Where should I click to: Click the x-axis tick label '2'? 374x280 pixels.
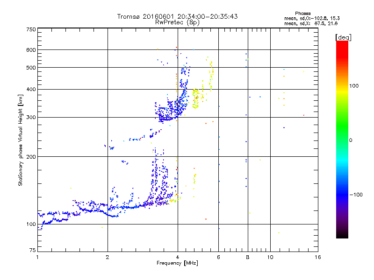tap(108, 257)
